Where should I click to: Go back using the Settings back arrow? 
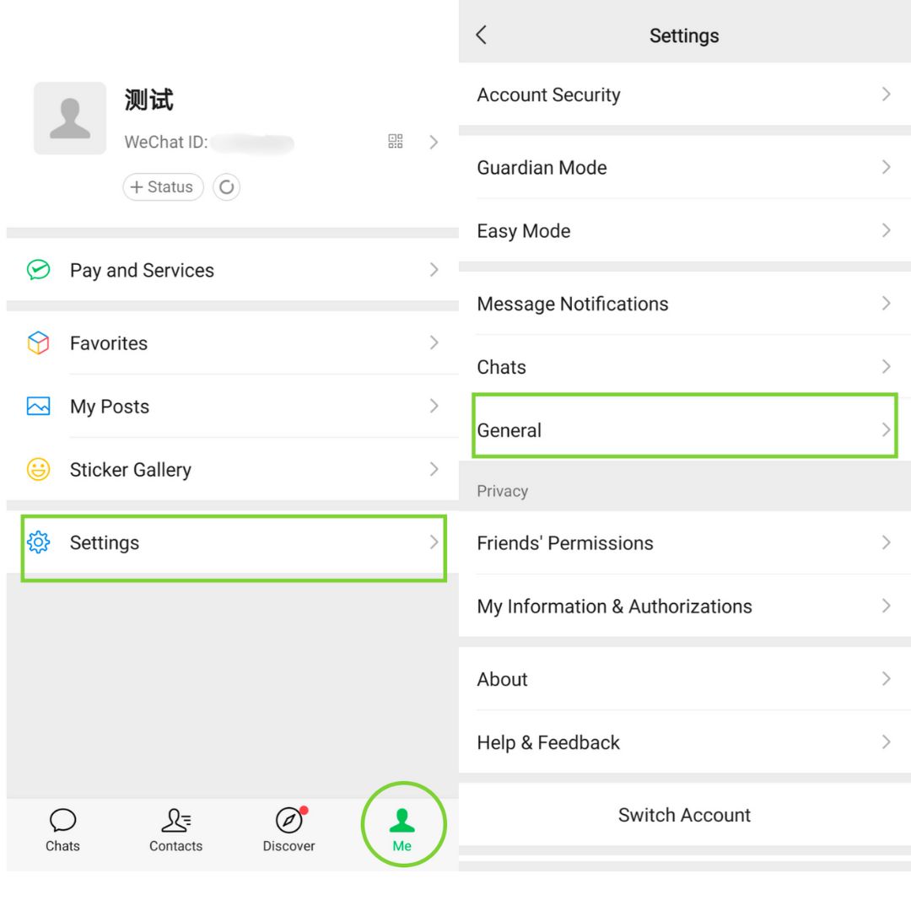pos(481,35)
